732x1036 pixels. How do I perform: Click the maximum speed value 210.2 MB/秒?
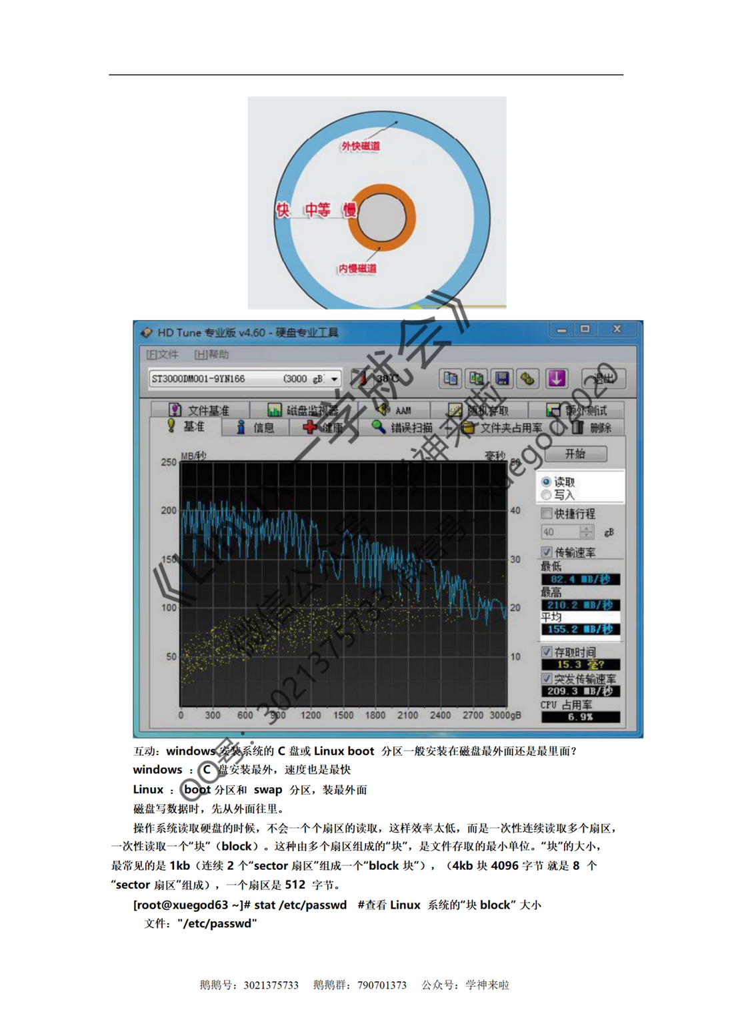click(580, 605)
